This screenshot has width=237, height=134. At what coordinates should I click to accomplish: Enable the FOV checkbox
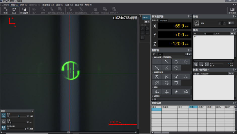(215, 34)
